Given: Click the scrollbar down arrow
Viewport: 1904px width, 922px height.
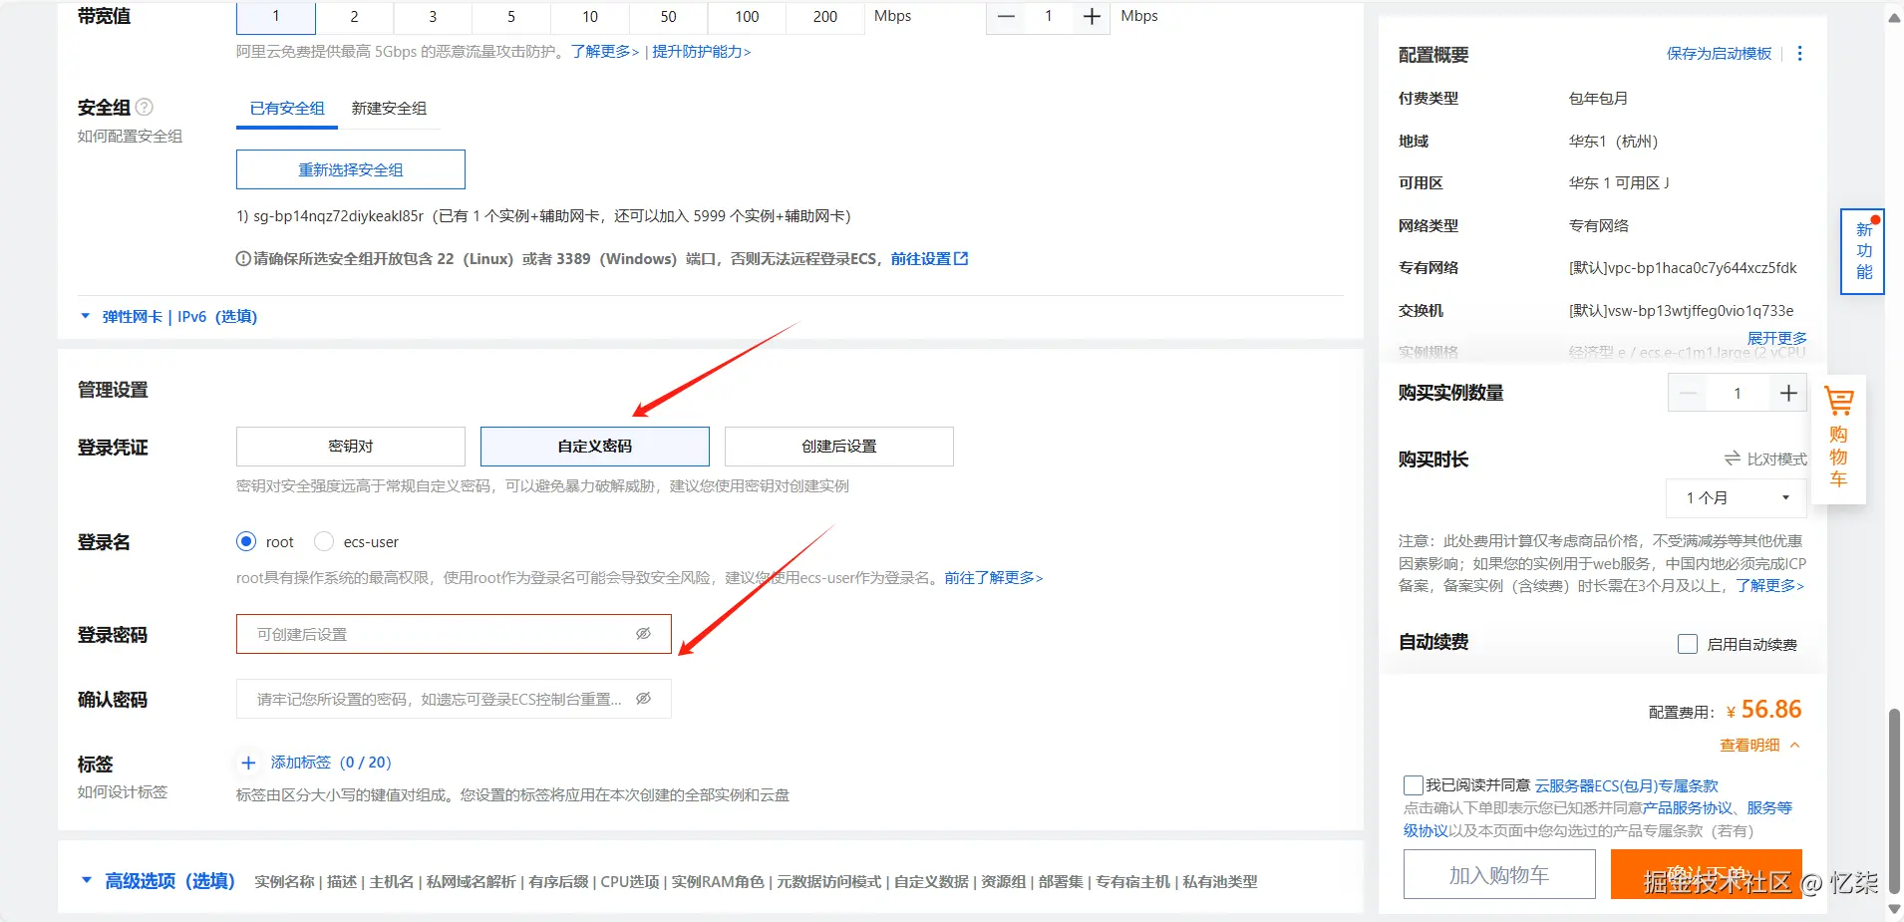Looking at the screenshot, I should pos(1894,909).
